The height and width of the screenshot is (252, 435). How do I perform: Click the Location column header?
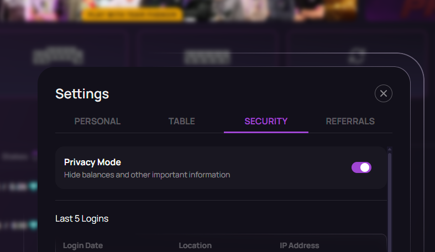(x=195, y=245)
